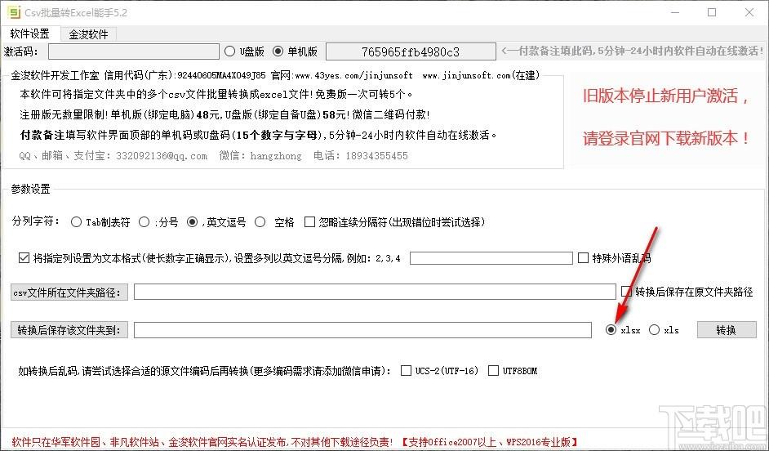The width and height of the screenshot is (769, 451).
Task: Click the 转换 convert button
Action: click(727, 330)
